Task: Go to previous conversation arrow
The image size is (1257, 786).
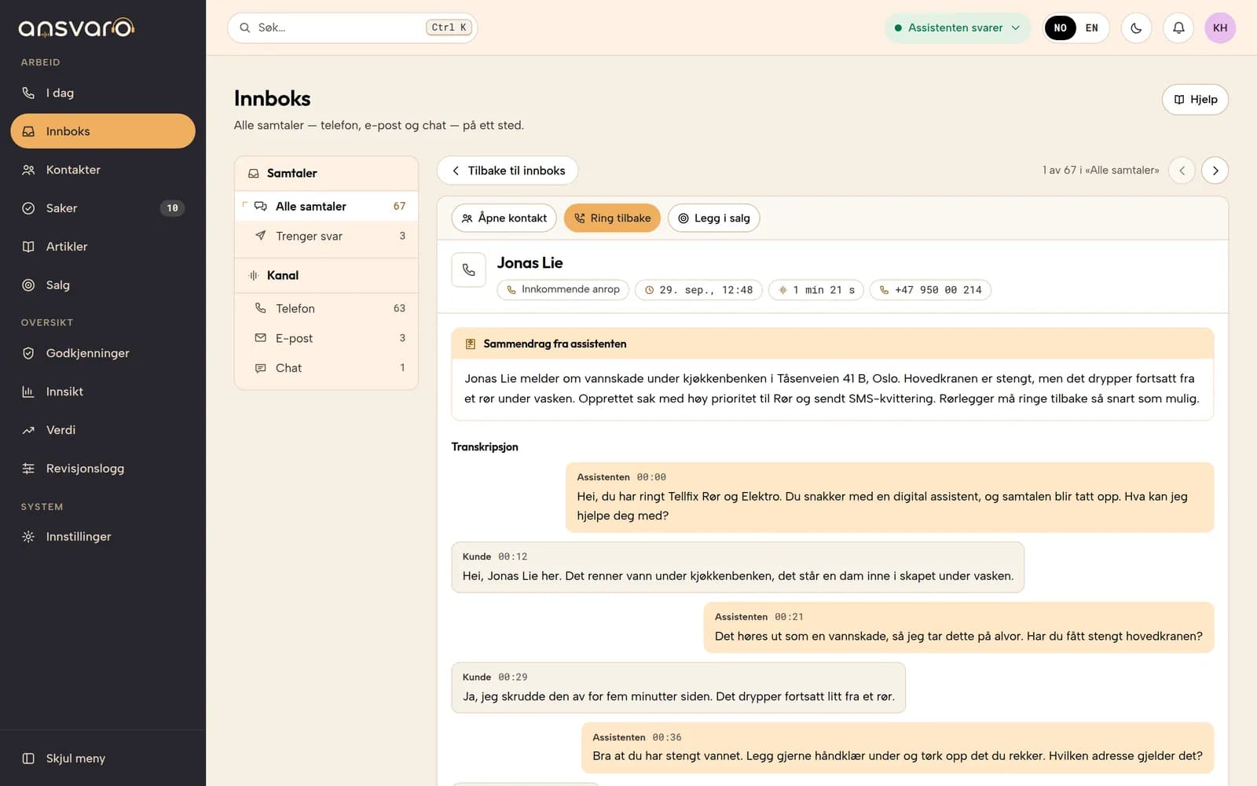Action: point(1182,171)
